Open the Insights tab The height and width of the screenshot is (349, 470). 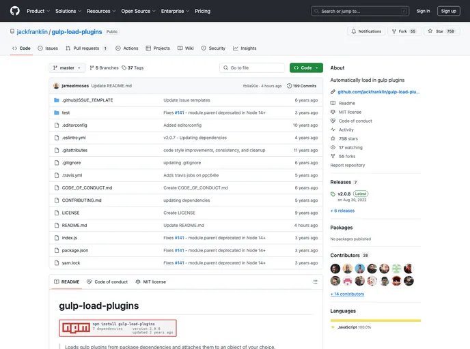tap(245, 48)
